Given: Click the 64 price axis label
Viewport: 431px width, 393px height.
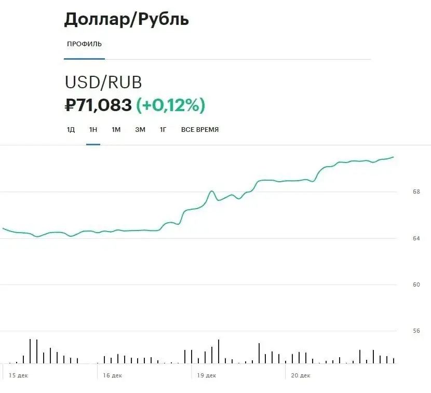Looking at the screenshot, I should (401, 238).
